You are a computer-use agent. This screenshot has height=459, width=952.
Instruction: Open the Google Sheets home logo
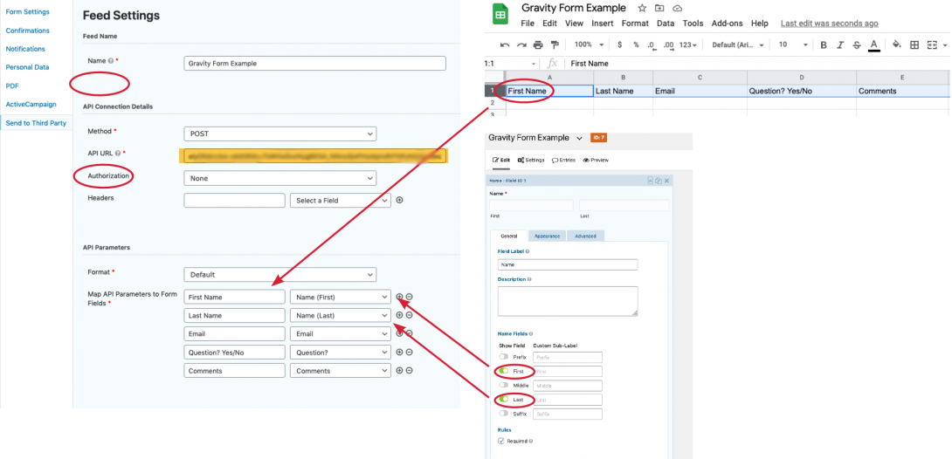pyautogui.click(x=500, y=15)
